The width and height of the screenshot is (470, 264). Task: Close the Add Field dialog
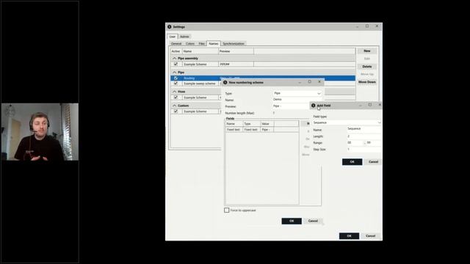(x=380, y=105)
